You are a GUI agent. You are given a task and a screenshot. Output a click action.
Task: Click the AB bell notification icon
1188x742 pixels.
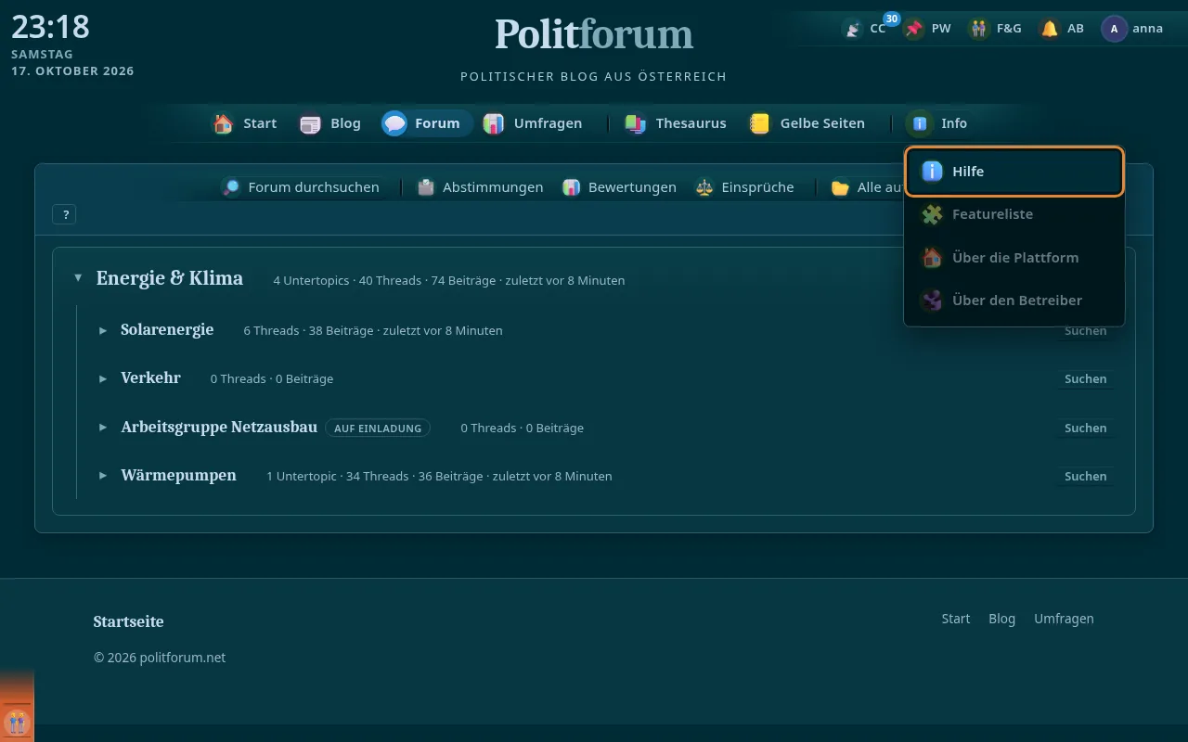(1050, 29)
